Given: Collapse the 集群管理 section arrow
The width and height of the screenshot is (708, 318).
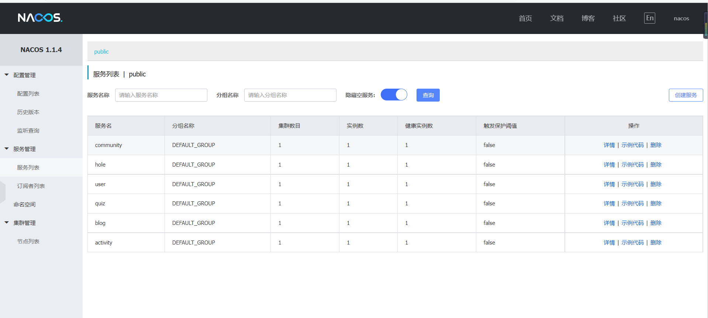Looking at the screenshot, I should (7, 223).
